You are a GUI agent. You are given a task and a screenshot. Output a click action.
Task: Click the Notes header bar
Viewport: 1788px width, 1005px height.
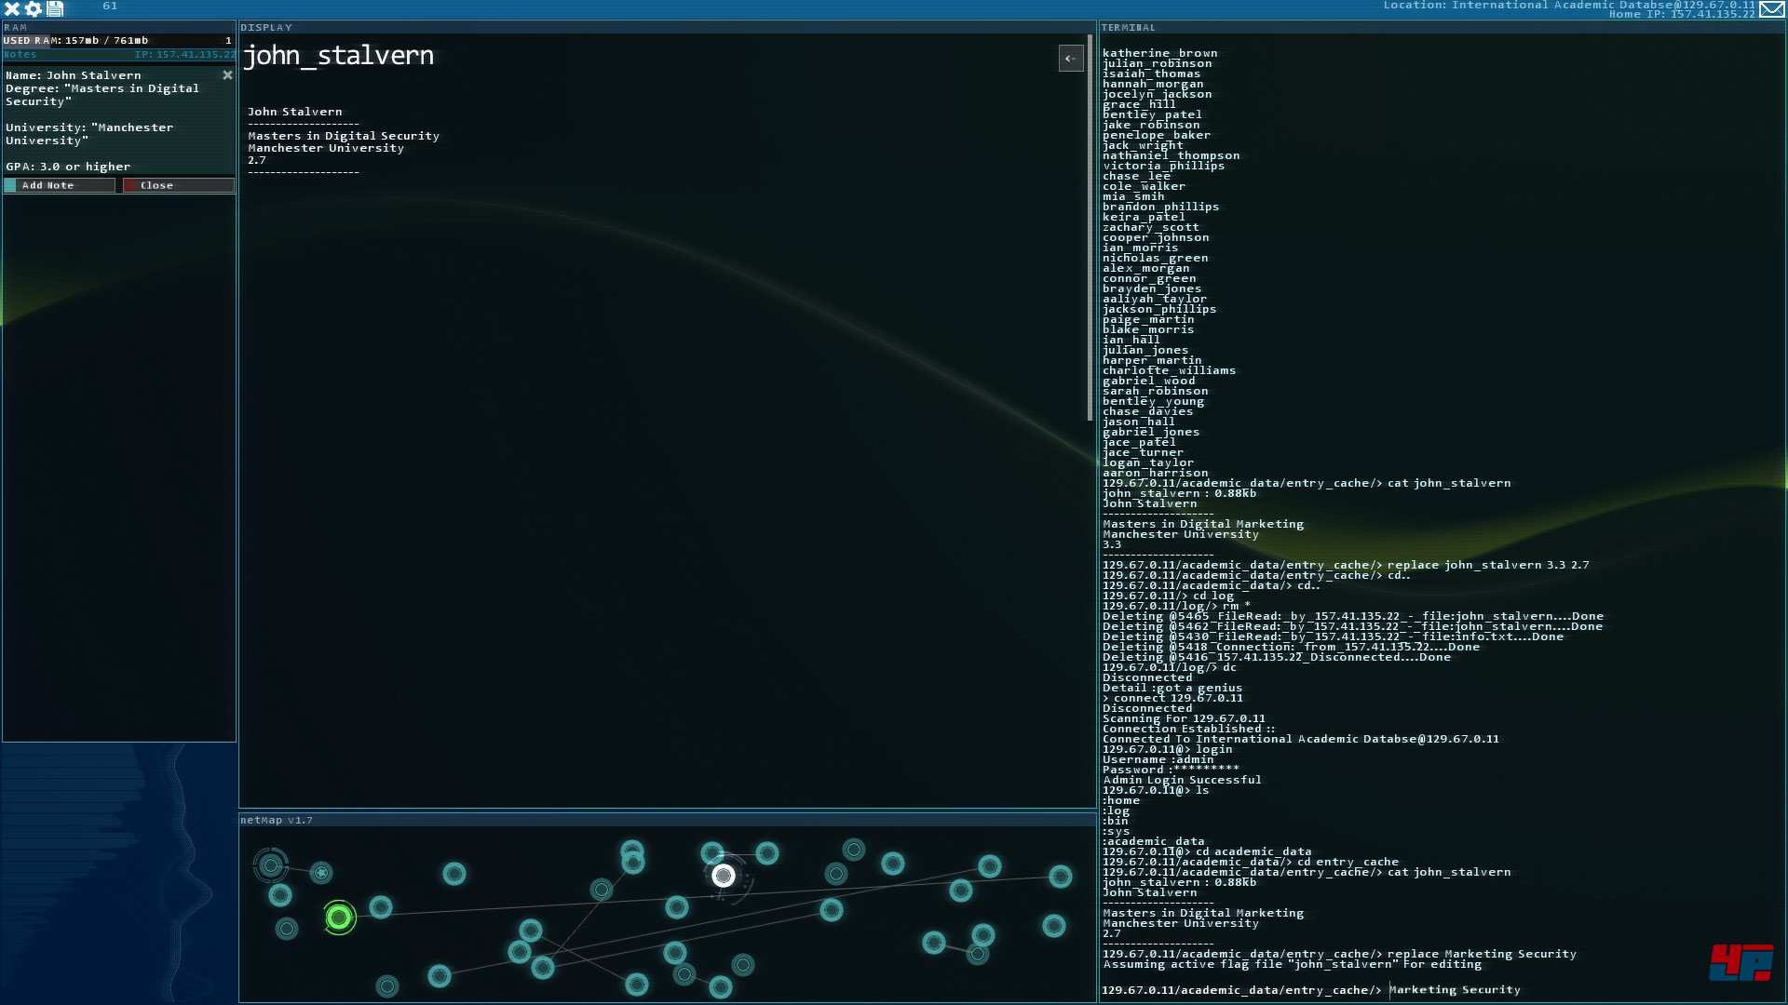[118, 55]
